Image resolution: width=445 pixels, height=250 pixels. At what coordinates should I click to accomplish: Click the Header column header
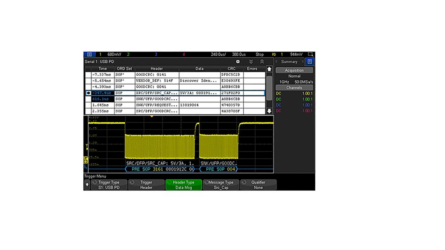click(x=157, y=69)
